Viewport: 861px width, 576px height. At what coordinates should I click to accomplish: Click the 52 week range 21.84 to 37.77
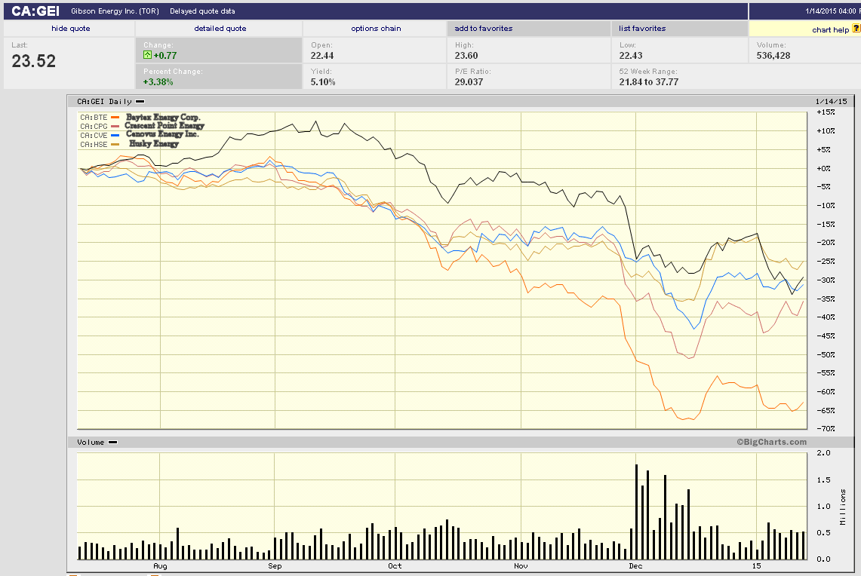[x=648, y=81]
